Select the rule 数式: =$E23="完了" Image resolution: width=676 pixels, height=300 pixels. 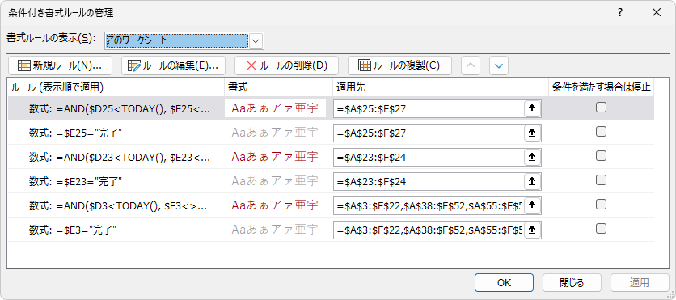pos(75,181)
